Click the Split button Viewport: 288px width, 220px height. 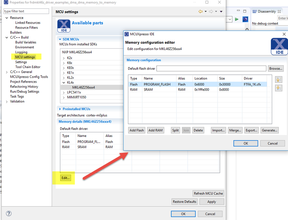(x=175, y=130)
